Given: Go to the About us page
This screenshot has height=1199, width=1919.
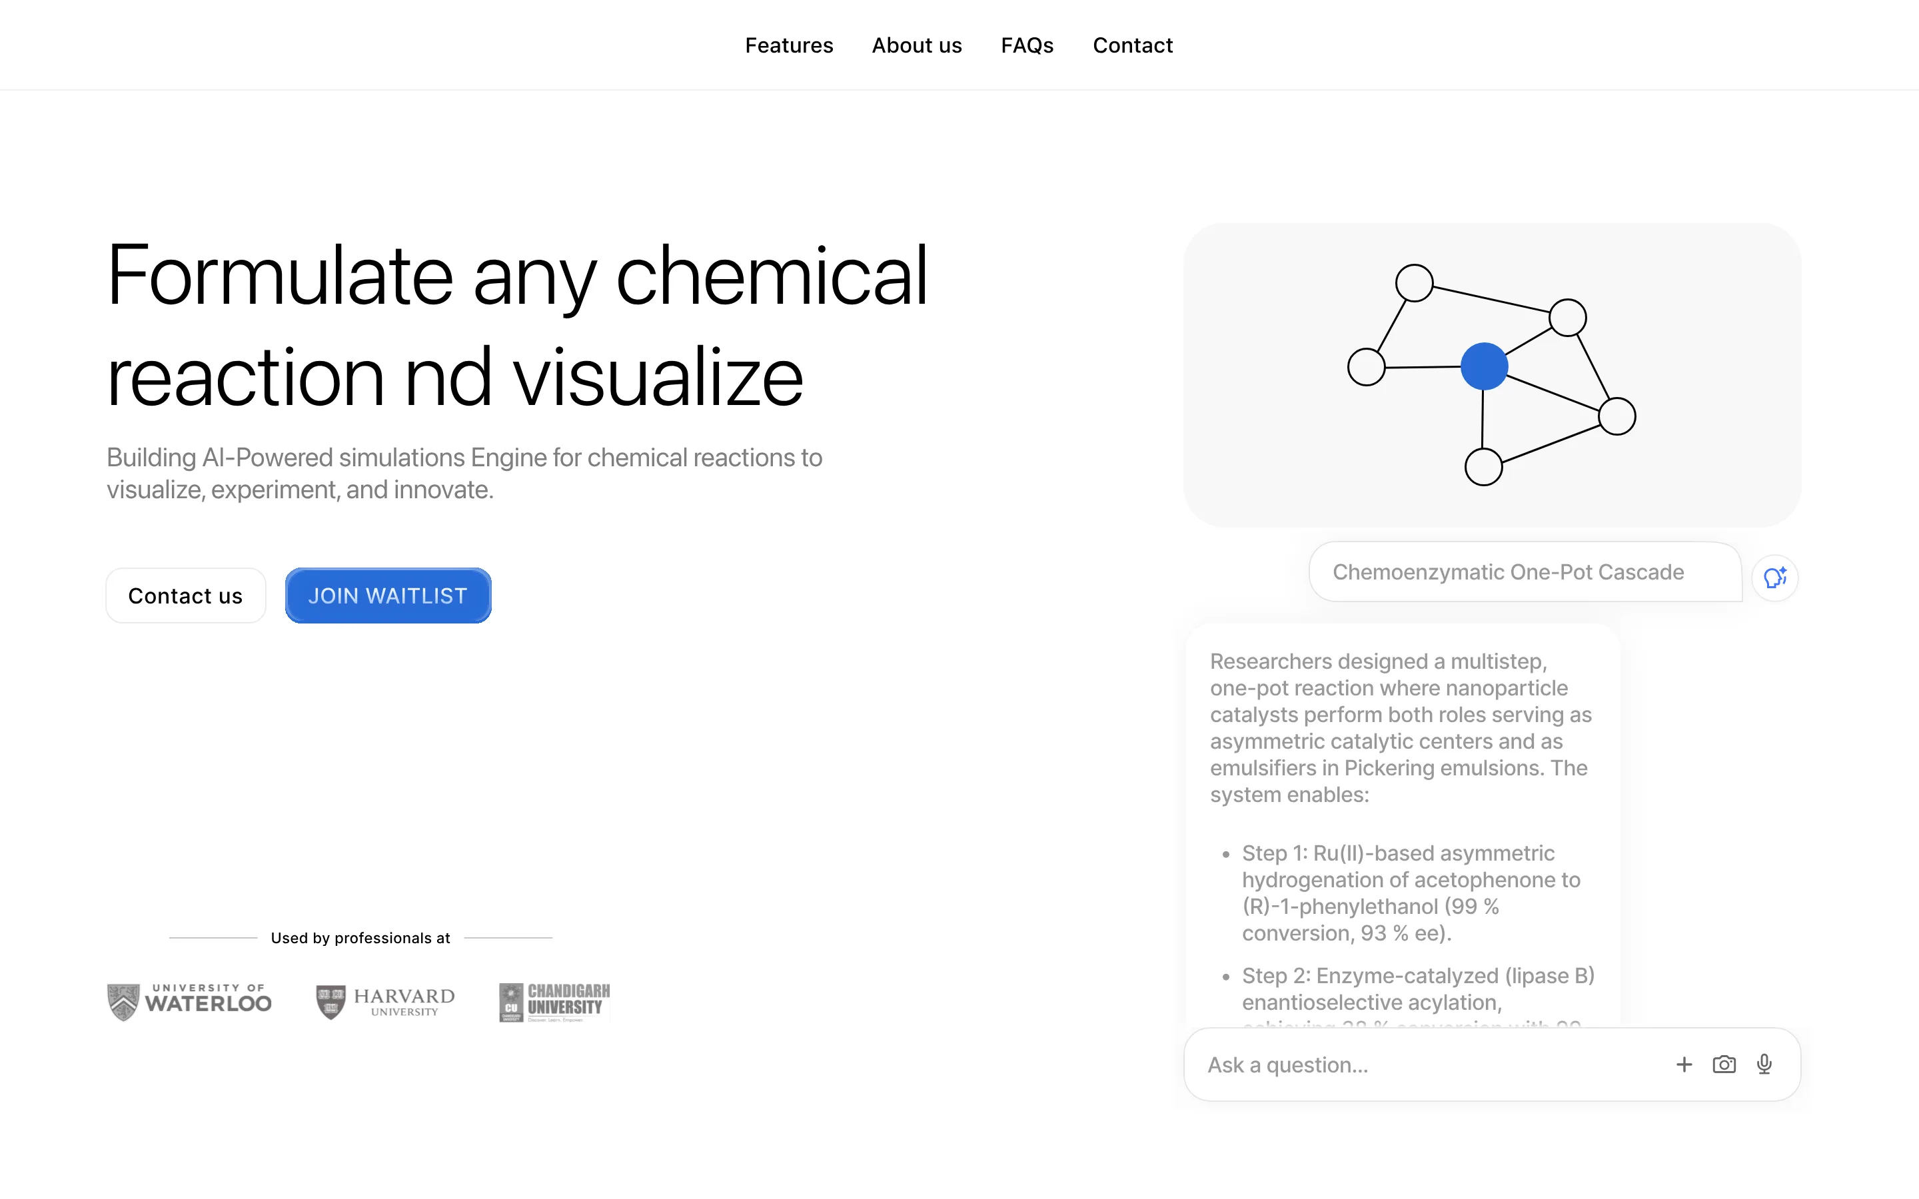Looking at the screenshot, I should (917, 45).
